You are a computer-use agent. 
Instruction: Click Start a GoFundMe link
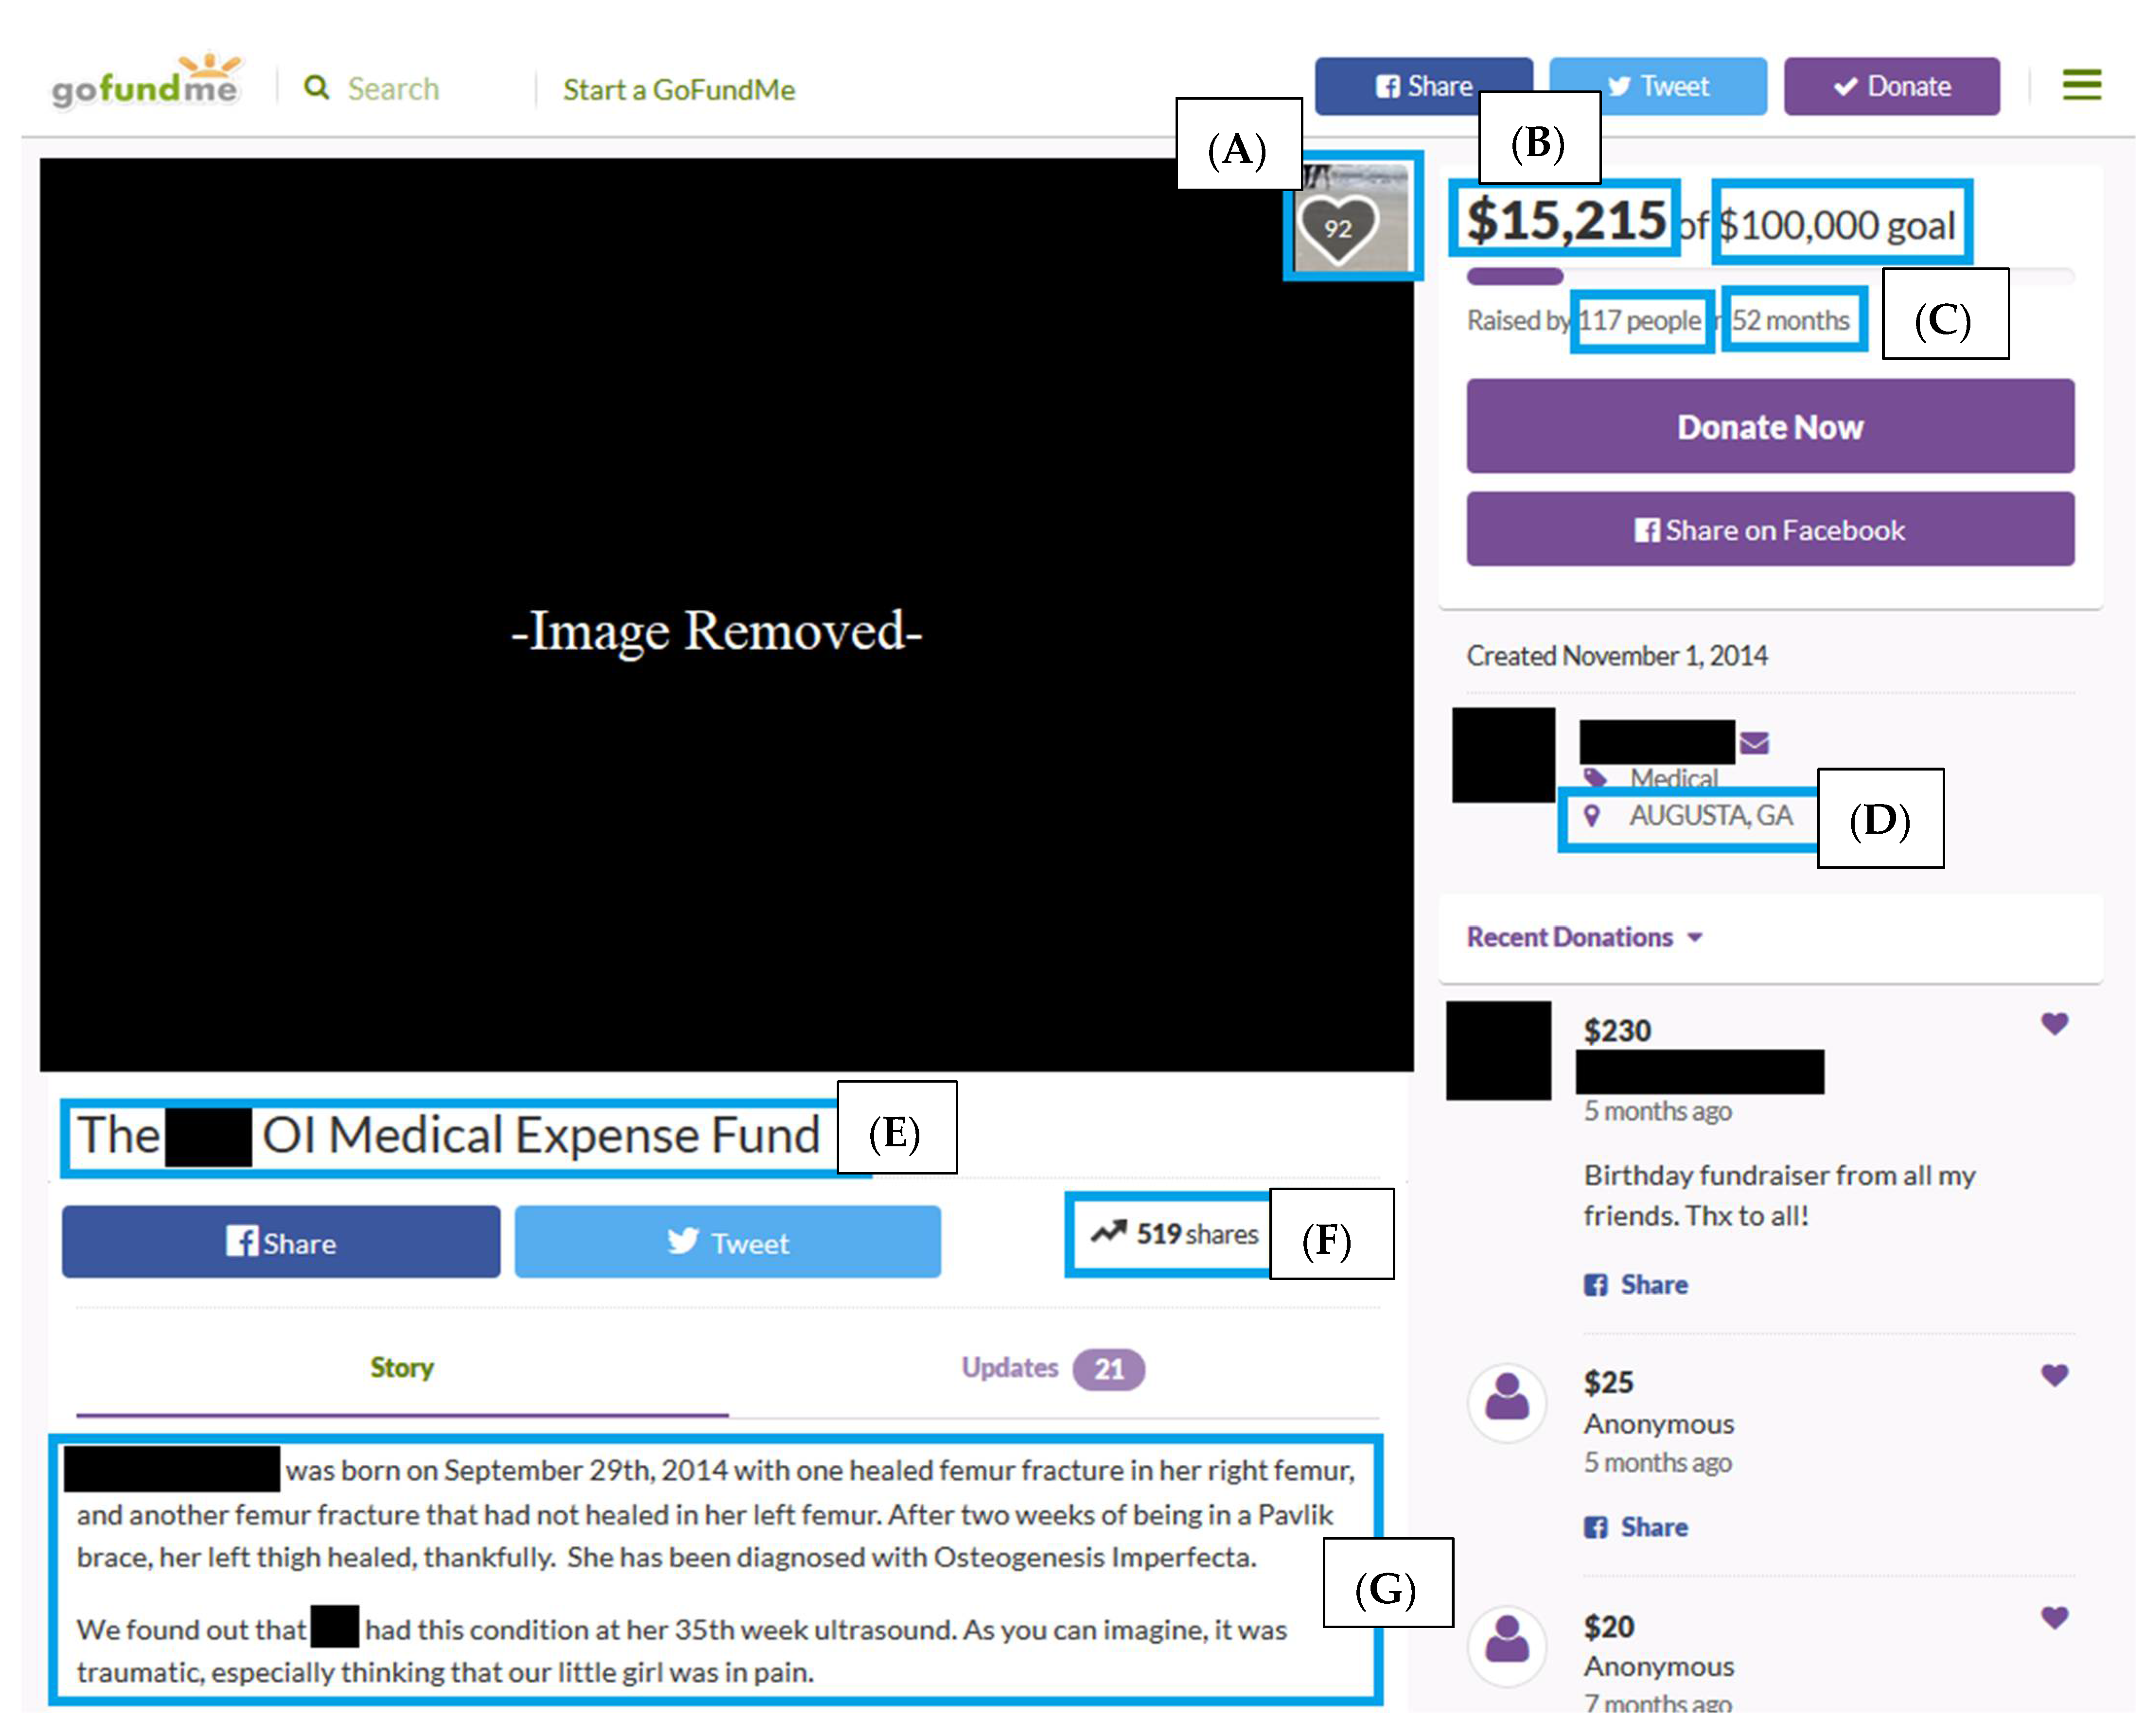[679, 90]
